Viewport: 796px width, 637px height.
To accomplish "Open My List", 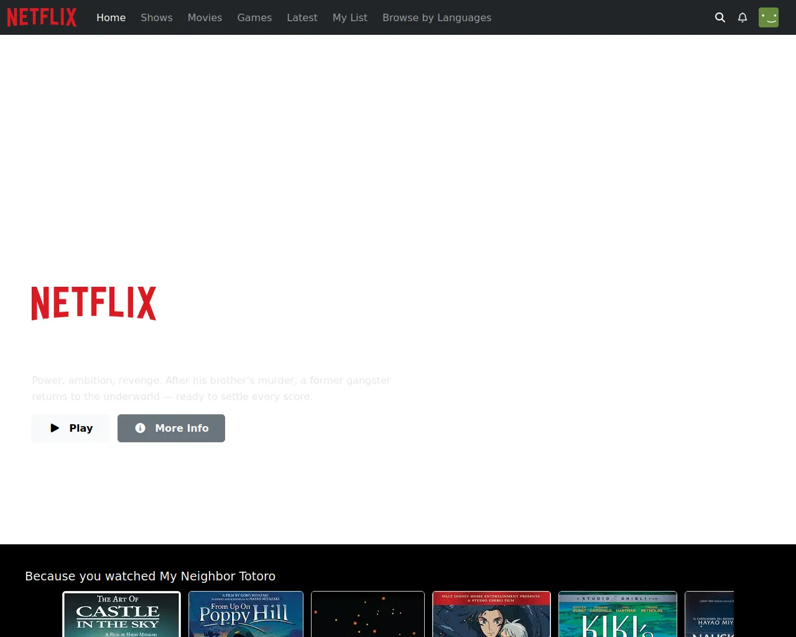I will coord(350,17).
